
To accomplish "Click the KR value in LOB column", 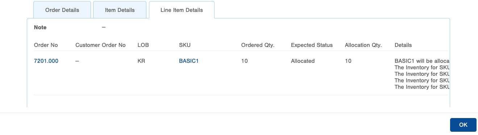I will point(141,61).
